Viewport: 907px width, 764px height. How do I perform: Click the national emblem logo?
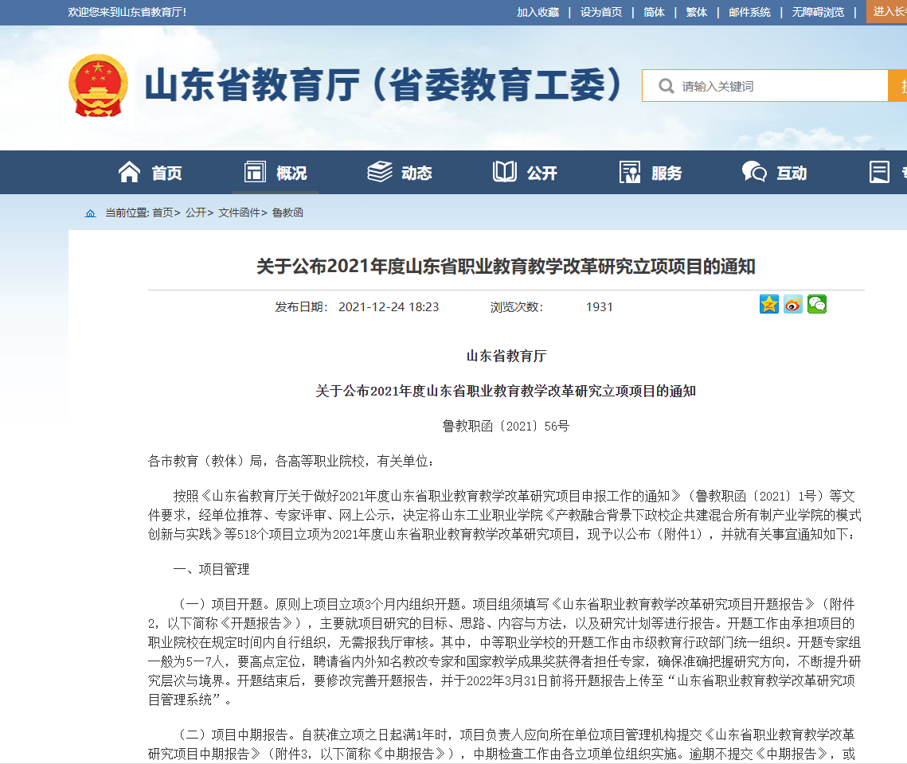[x=97, y=86]
